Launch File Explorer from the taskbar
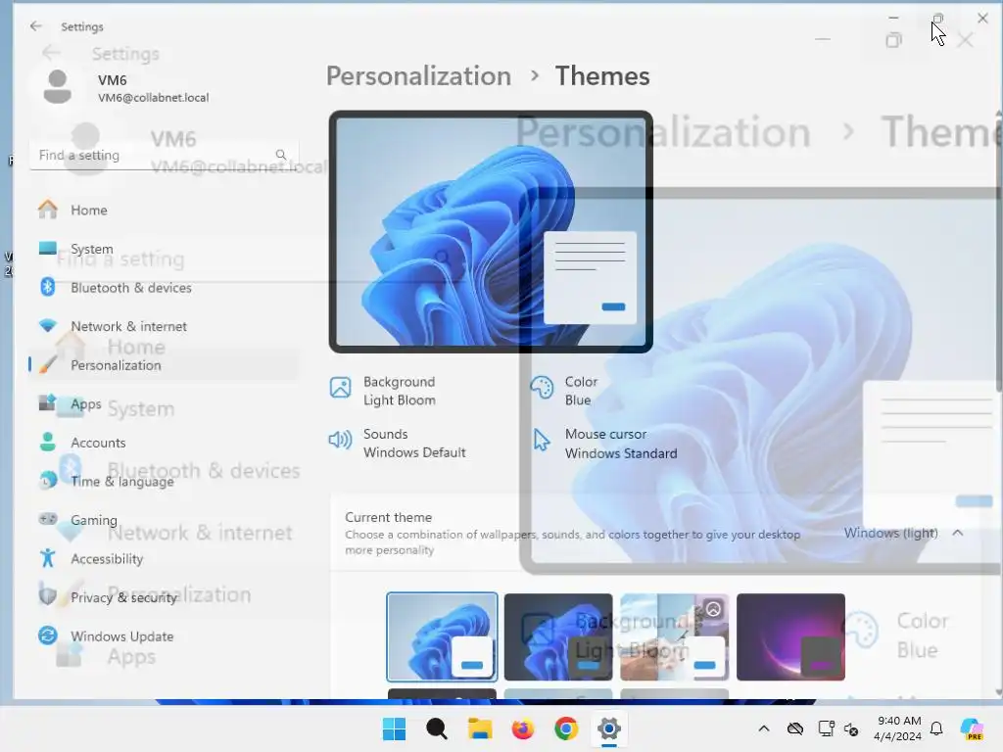Viewport: 1003px width, 752px height. pyautogui.click(x=480, y=728)
